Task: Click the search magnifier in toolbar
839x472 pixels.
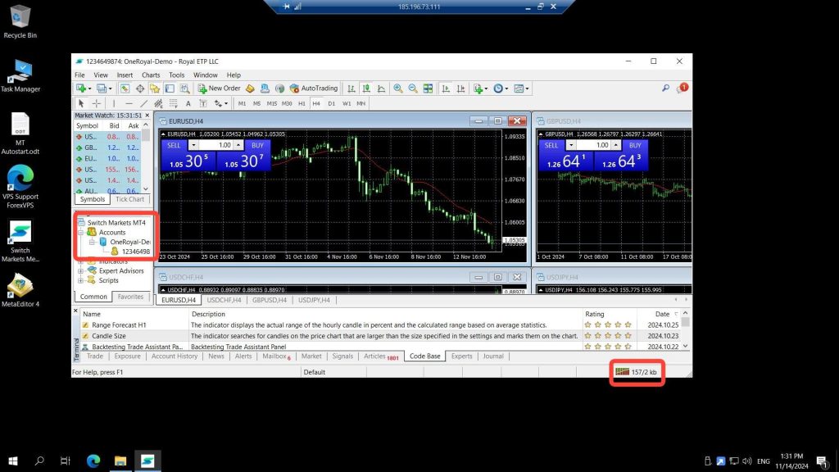Action: [665, 88]
